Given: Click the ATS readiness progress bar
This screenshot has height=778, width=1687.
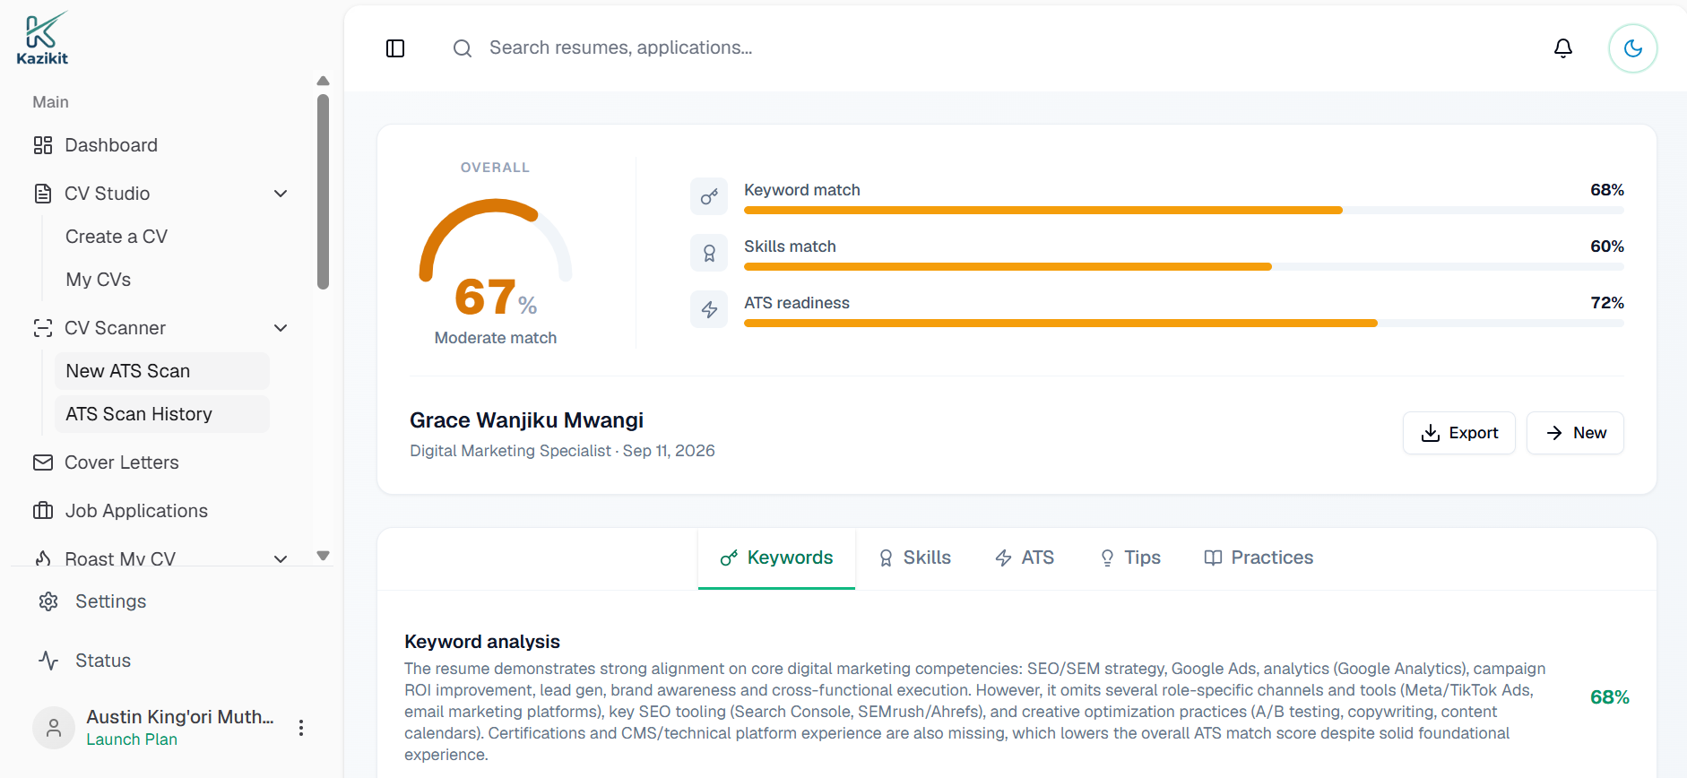Looking at the screenshot, I should pos(1183,324).
